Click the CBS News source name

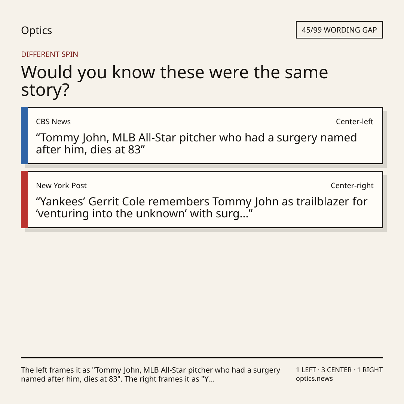click(53, 122)
